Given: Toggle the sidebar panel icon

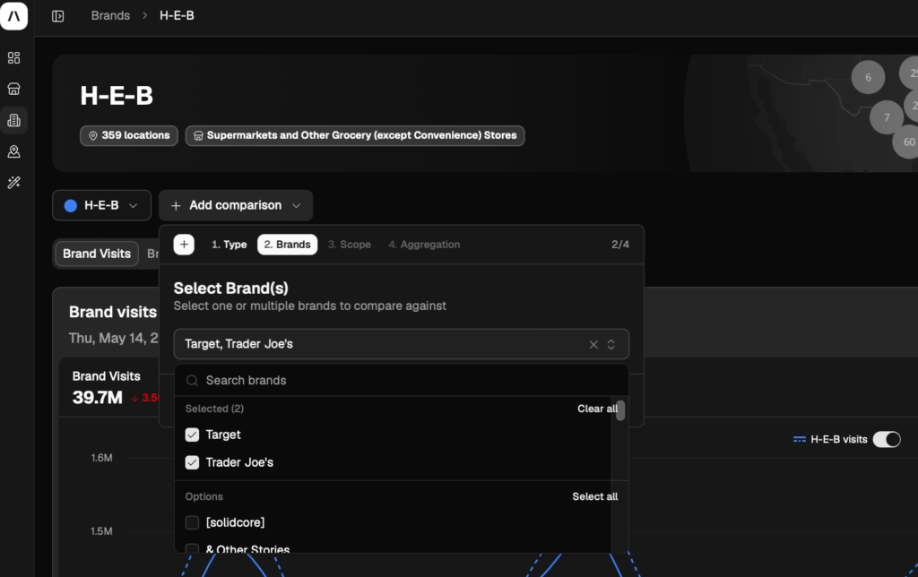Looking at the screenshot, I should [x=57, y=16].
